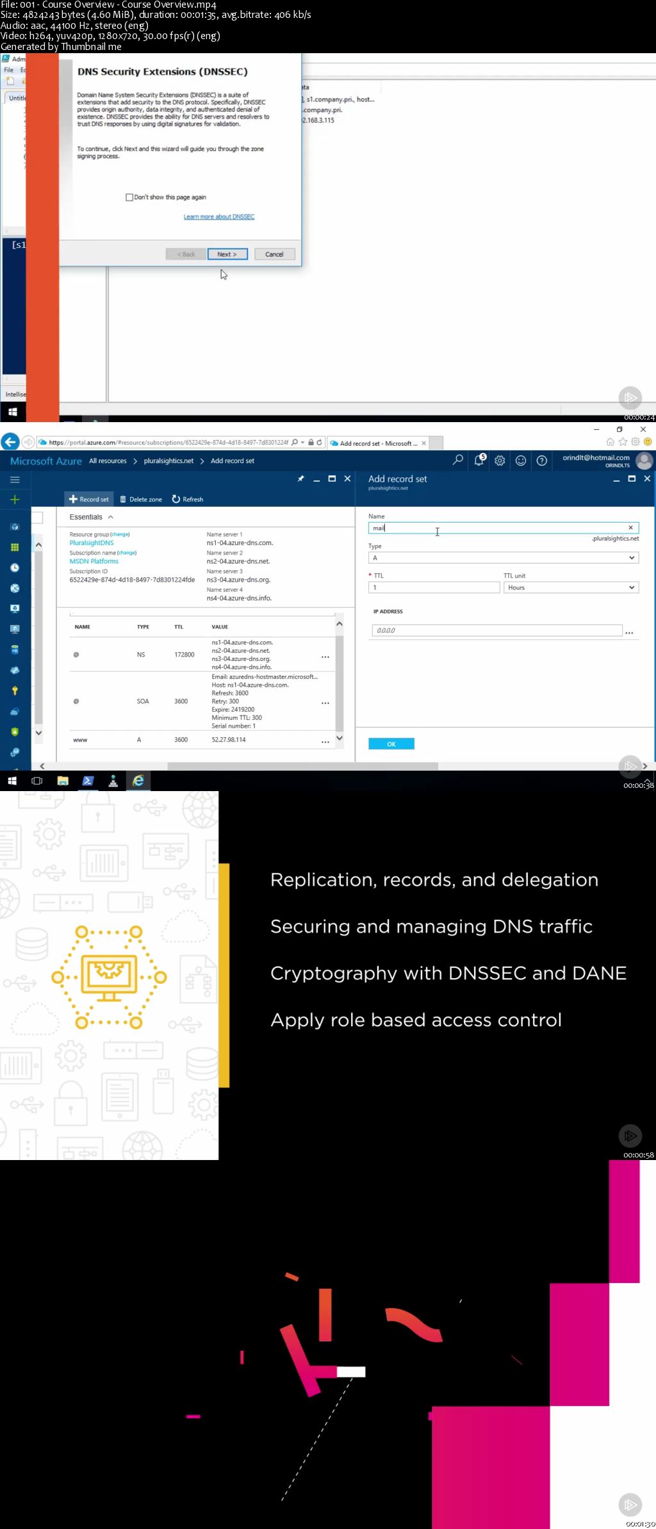Open Internet Explorer from the taskbar
The image size is (656, 1529).
click(138, 781)
